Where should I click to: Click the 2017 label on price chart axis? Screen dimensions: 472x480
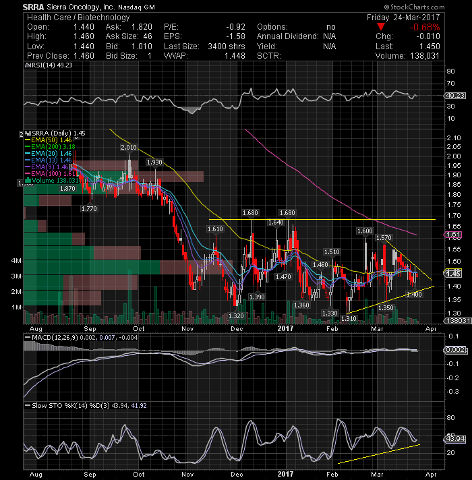click(x=285, y=328)
